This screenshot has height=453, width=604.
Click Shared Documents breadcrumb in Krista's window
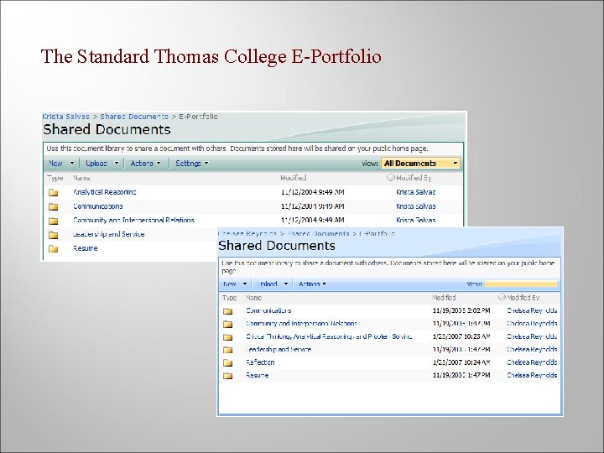[134, 117]
